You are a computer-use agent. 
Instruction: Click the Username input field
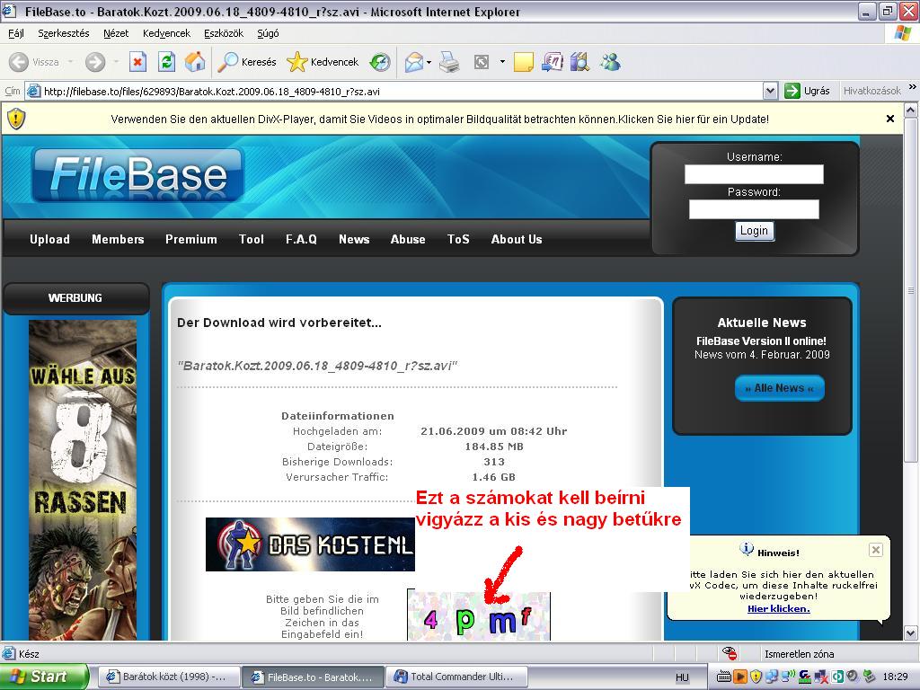(x=754, y=174)
